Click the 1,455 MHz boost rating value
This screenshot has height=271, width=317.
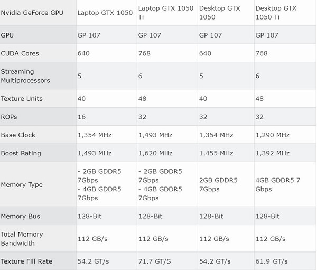click(x=216, y=153)
